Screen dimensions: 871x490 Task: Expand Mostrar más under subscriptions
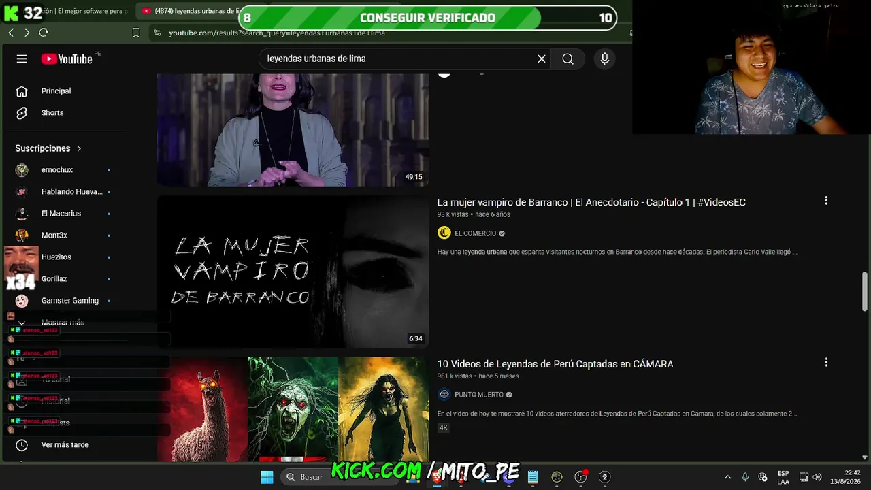point(64,323)
